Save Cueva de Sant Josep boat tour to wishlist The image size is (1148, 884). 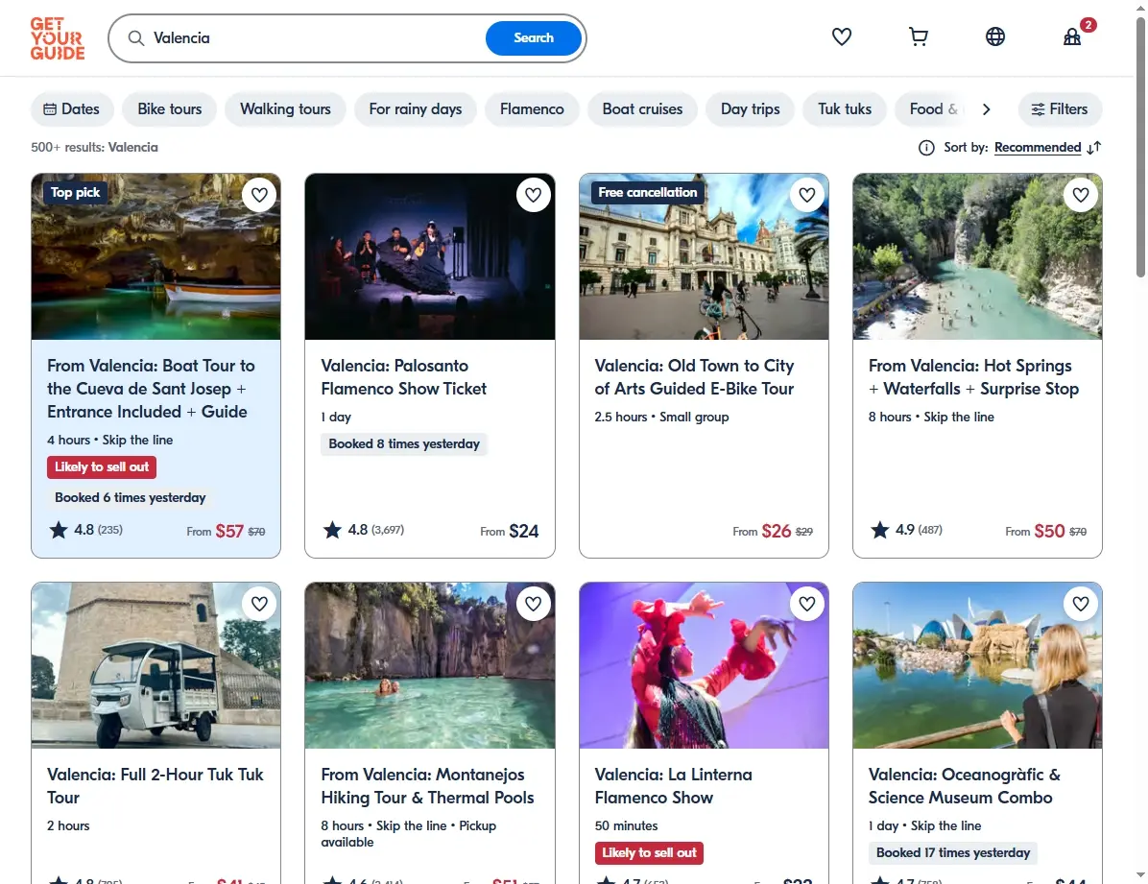pyautogui.click(x=259, y=195)
